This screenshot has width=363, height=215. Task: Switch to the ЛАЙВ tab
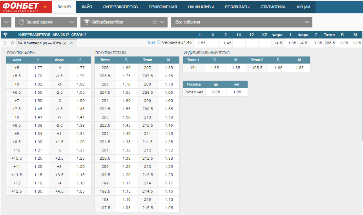click(87, 7)
